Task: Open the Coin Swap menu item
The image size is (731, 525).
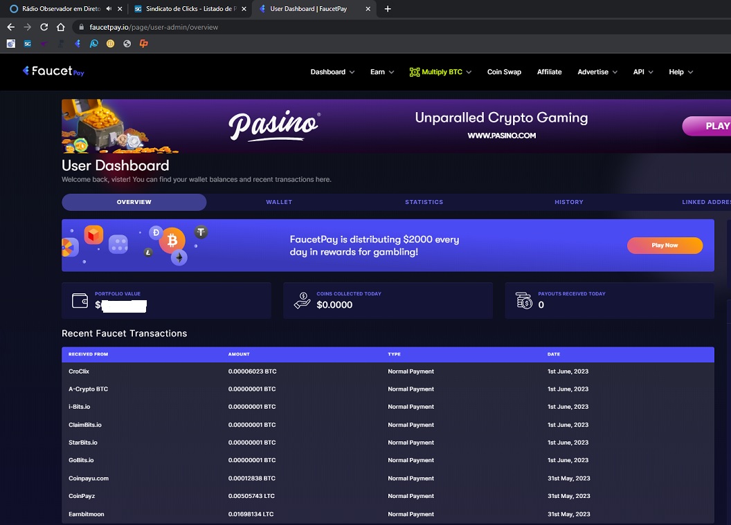Action: [x=504, y=72]
